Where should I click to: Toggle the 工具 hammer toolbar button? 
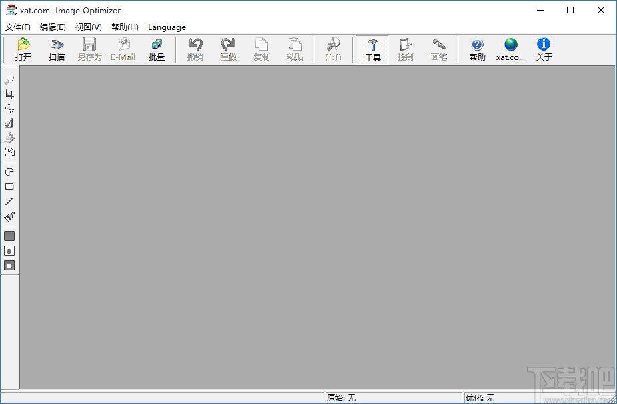point(372,49)
